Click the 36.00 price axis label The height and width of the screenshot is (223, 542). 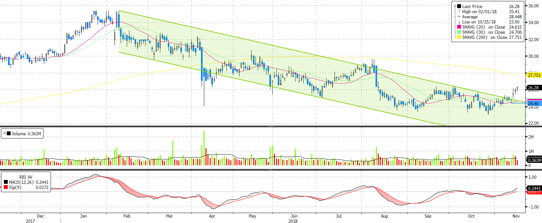[533, 6]
